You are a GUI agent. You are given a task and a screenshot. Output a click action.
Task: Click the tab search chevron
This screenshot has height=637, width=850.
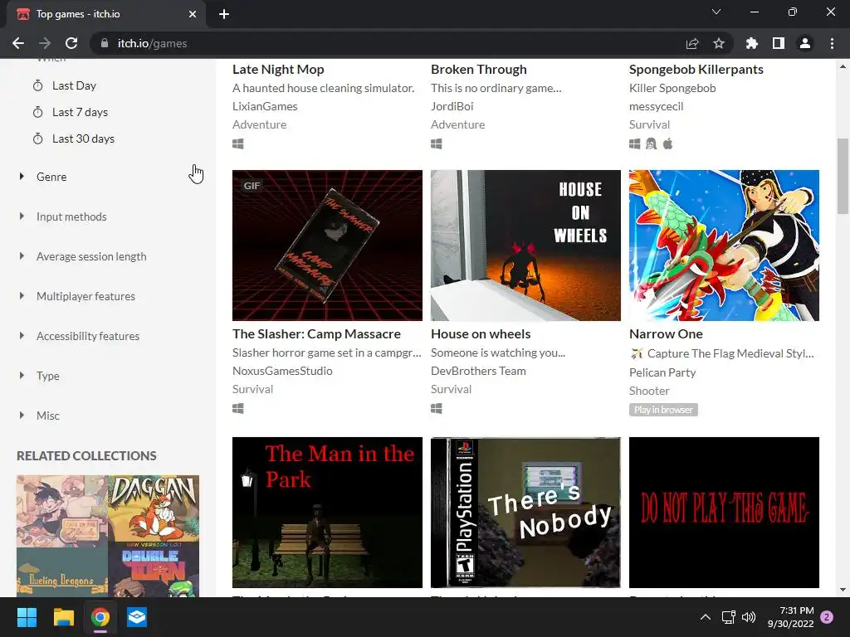[716, 12]
